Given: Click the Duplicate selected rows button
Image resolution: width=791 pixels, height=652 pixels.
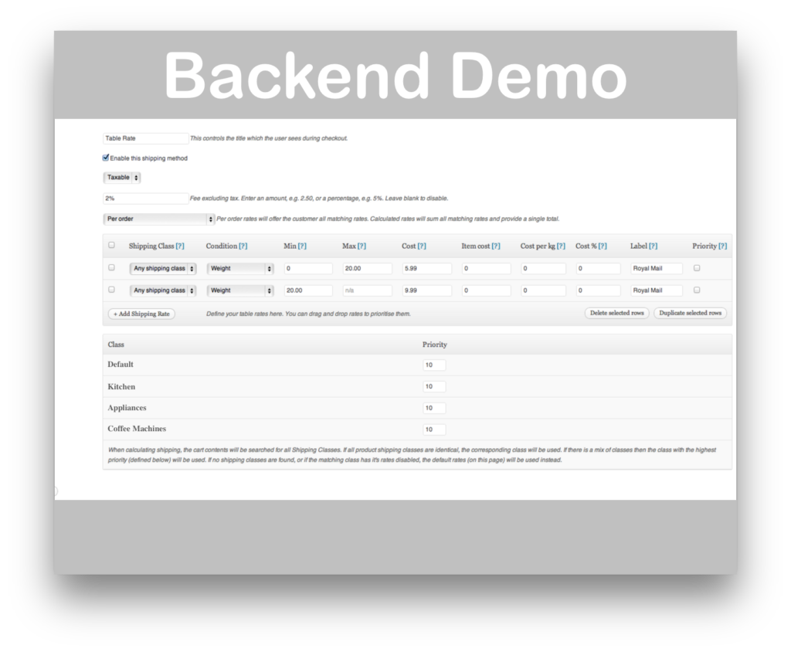Looking at the screenshot, I should (690, 313).
